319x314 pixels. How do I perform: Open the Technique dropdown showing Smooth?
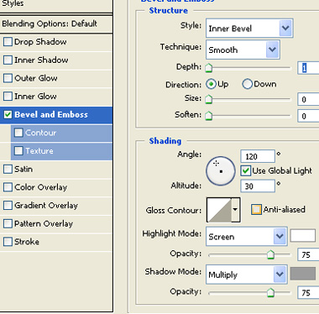(x=243, y=50)
